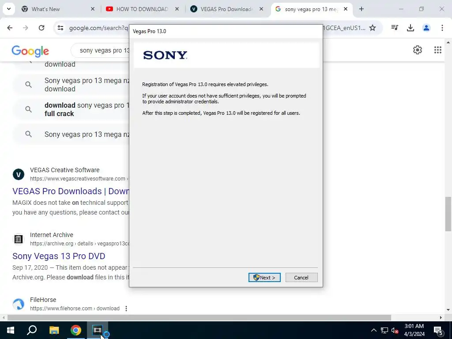
Task: Open Windows taskbar search
Action: [32, 330]
